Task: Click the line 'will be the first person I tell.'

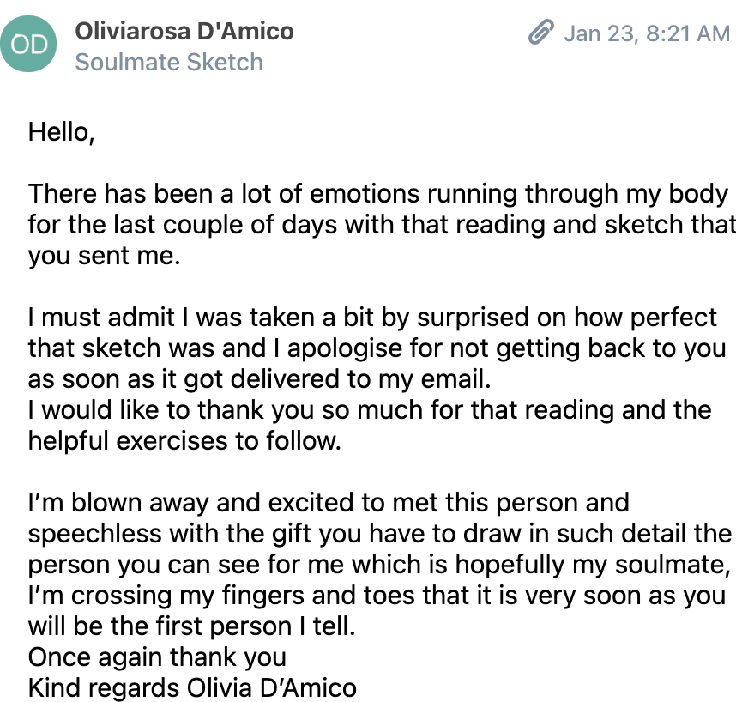Action: 191,626
